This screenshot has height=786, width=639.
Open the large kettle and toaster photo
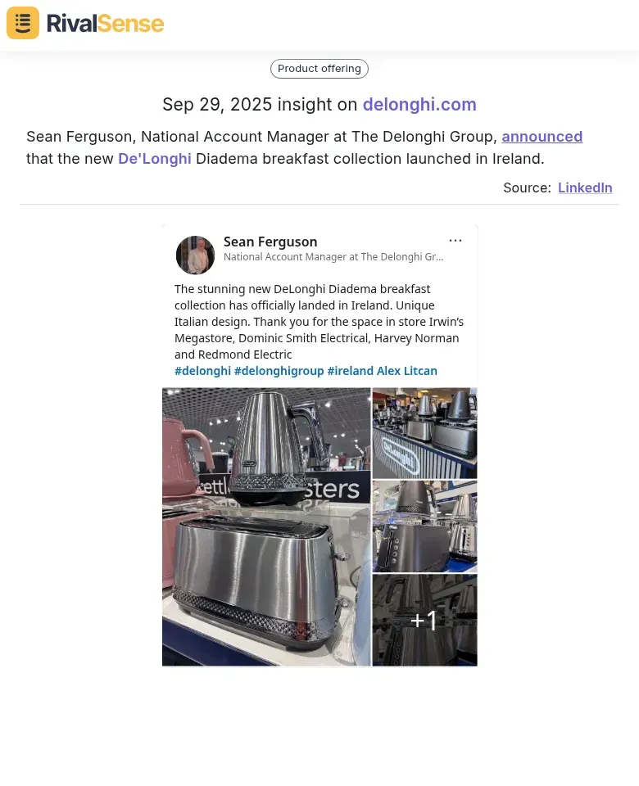pyautogui.click(x=266, y=526)
